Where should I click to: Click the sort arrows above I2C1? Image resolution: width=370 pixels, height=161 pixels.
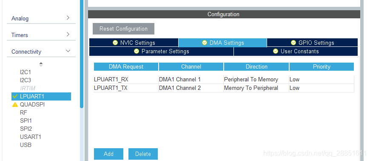pyautogui.click(x=41, y=64)
